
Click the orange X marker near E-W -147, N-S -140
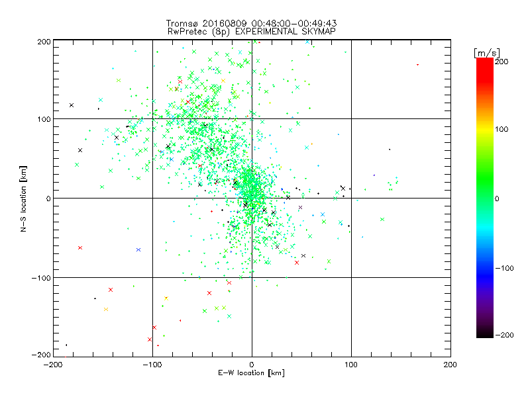(106, 309)
